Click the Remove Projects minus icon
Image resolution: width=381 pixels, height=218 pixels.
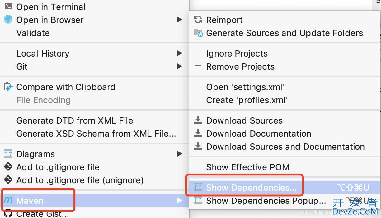click(x=198, y=66)
